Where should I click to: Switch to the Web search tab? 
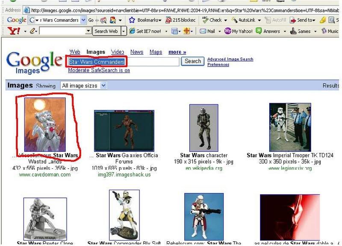75,52
